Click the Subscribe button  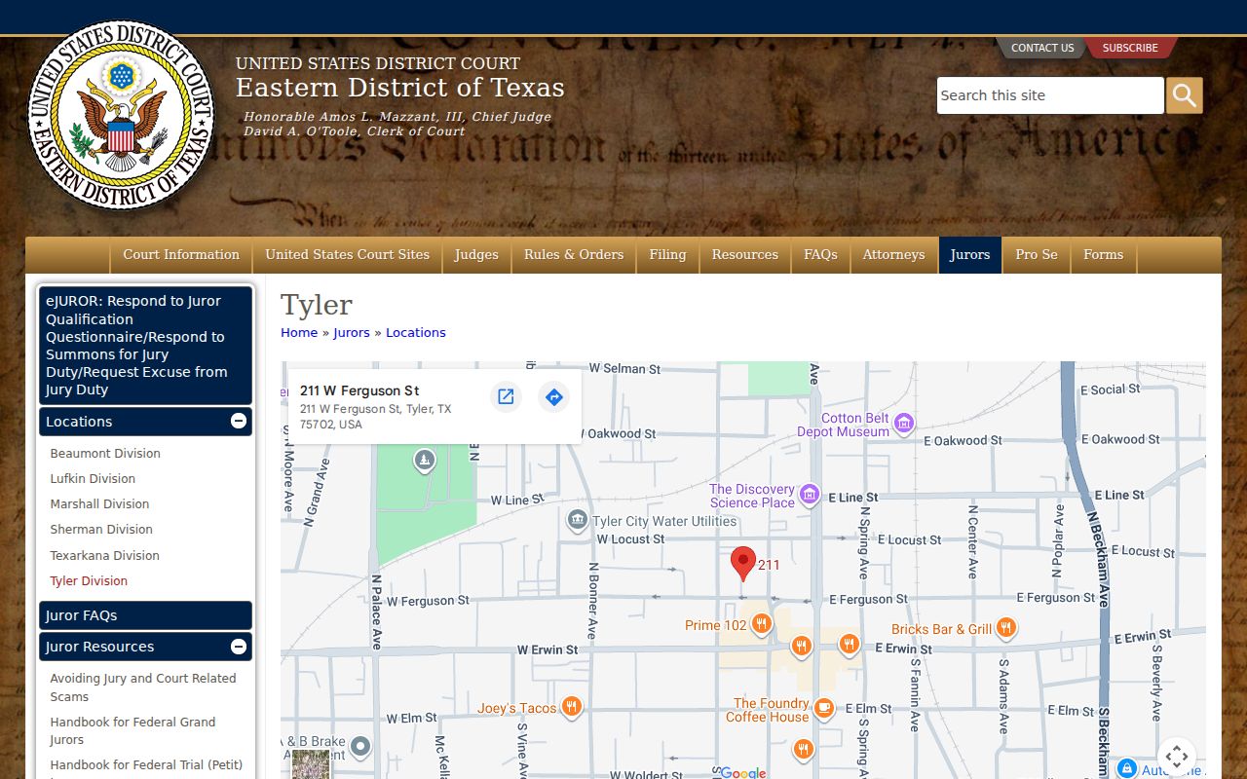coord(1130,48)
